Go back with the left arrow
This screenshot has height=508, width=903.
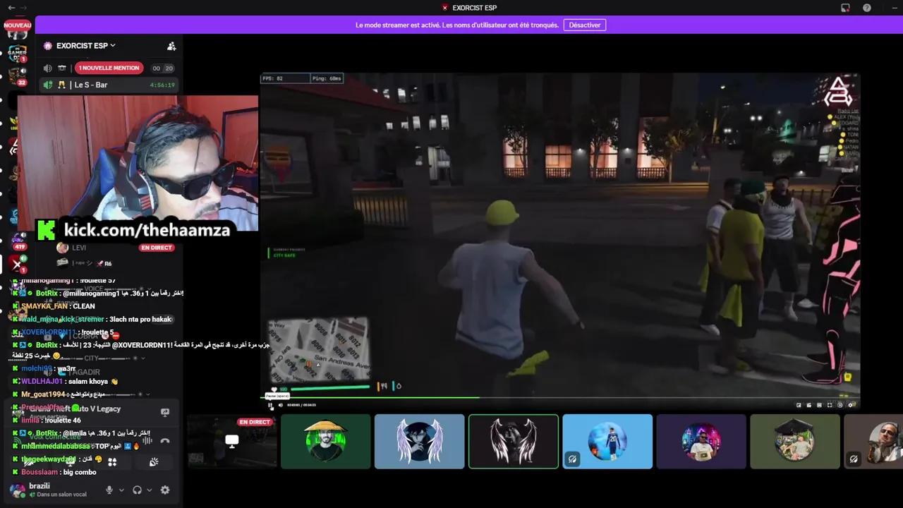[x=11, y=8]
